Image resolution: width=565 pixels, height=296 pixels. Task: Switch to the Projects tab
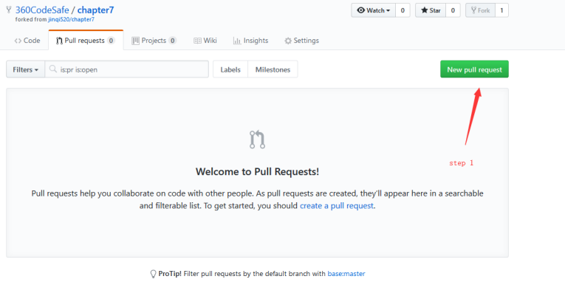click(154, 41)
